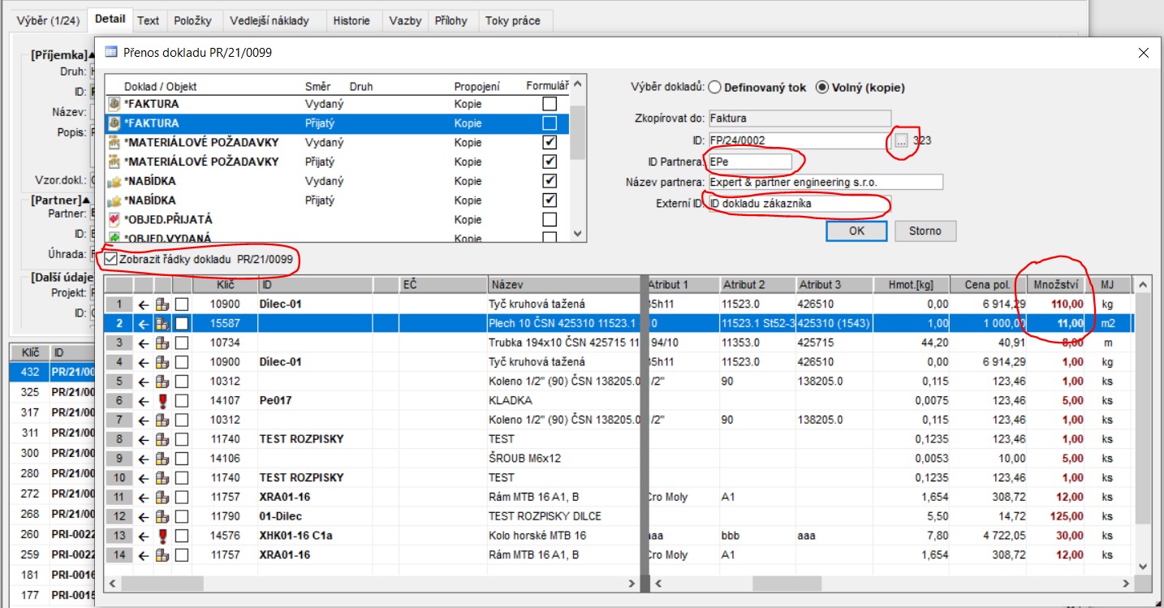Viewport: 1164px width, 608px height.
Task: Toggle Zobrazit řádky dokladu checkbox
Action: (x=111, y=261)
